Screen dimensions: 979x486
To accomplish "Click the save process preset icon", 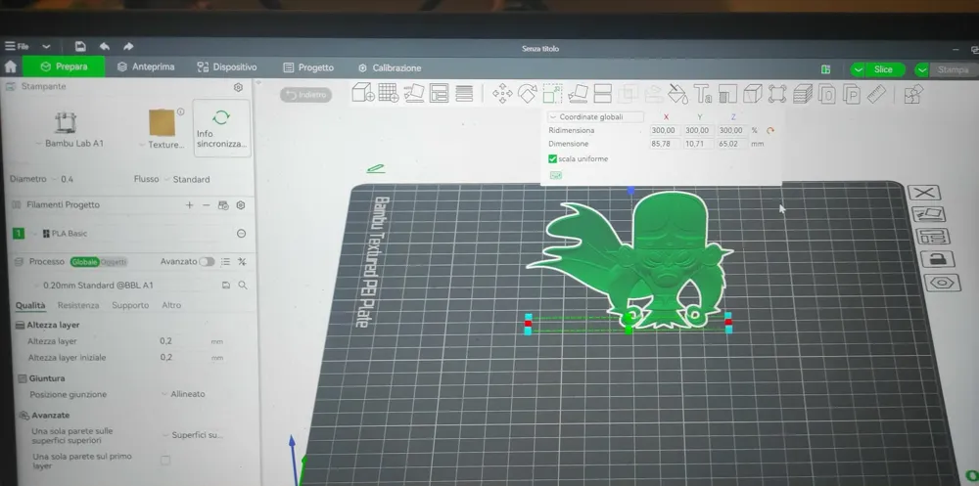I will 226,286.
